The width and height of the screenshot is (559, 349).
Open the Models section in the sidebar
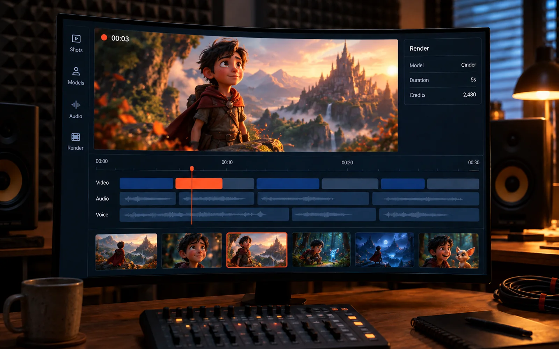point(76,76)
